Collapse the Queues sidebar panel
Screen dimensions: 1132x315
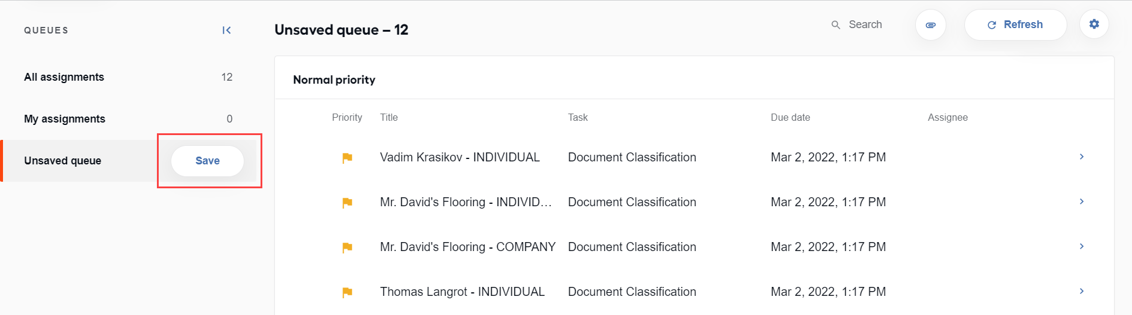pyautogui.click(x=226, y=30)
